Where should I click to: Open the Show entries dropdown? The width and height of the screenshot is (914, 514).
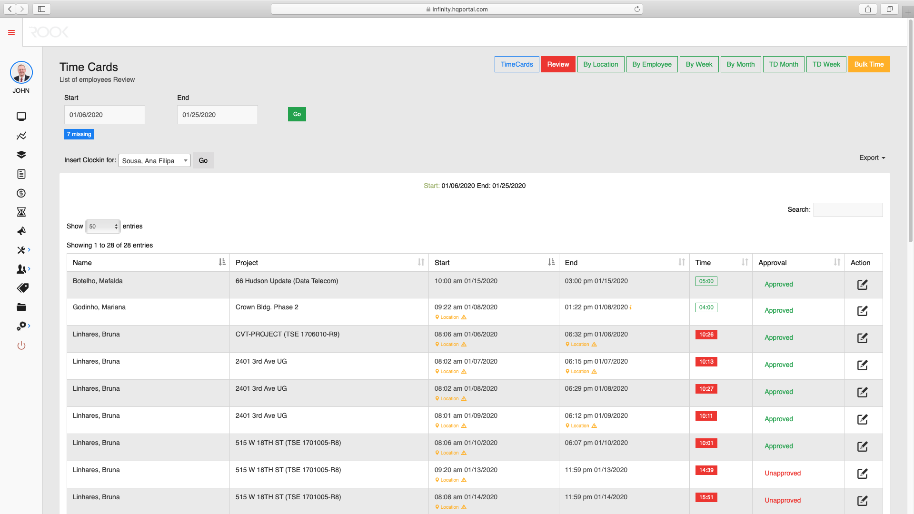coord(102,226)
